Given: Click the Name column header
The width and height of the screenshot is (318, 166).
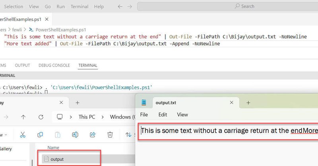Looking at the screenshot, I should coord(53,148).
